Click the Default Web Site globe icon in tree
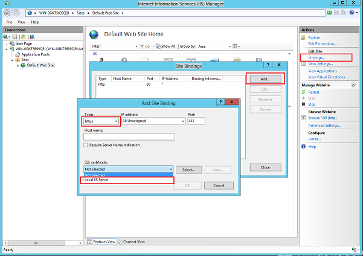 click(x=24, y=65)
